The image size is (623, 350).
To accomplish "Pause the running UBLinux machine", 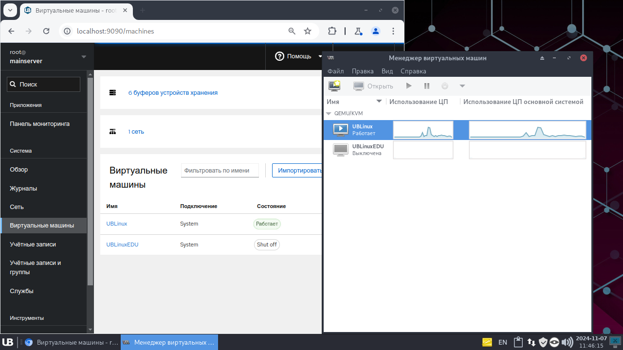I will 426,86.
